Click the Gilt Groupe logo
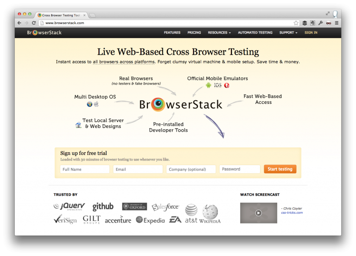Viewport: 356px width, 256px height. click(x=91, y=219)
